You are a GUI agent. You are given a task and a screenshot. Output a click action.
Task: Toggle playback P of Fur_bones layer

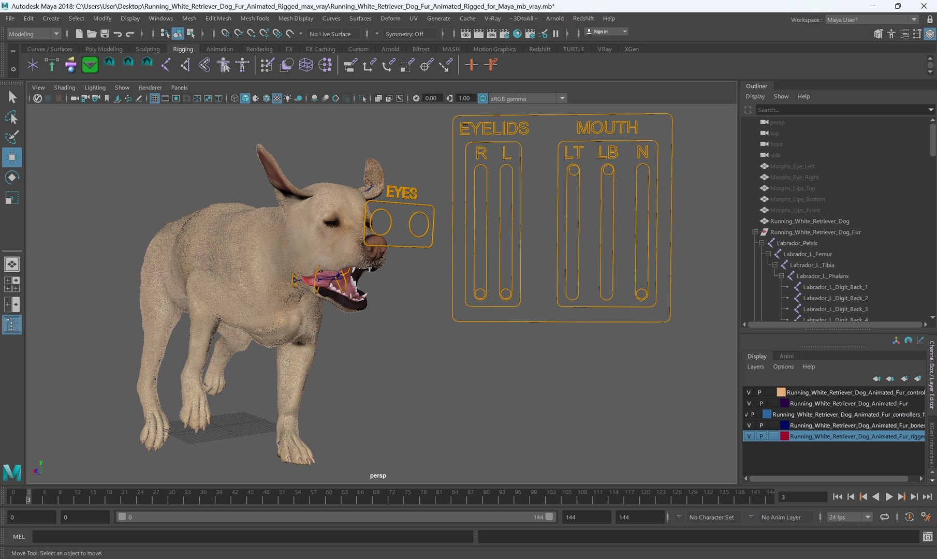[761, 425]
